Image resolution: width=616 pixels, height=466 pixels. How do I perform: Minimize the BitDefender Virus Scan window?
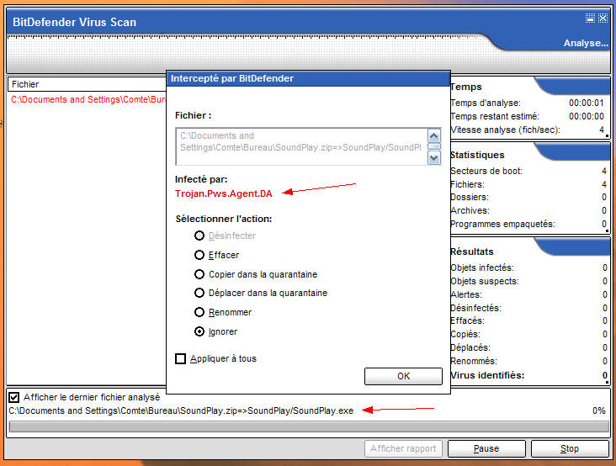coord(590,18)
